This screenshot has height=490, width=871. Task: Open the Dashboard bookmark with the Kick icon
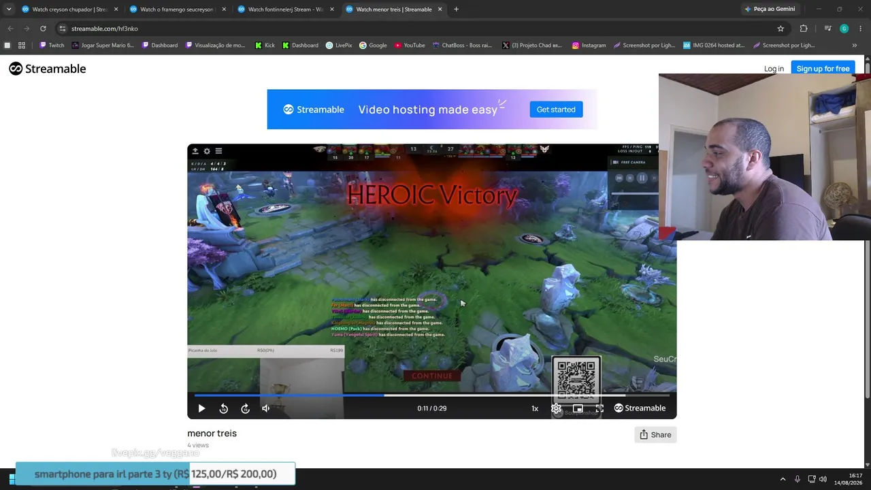click(300, 46)
